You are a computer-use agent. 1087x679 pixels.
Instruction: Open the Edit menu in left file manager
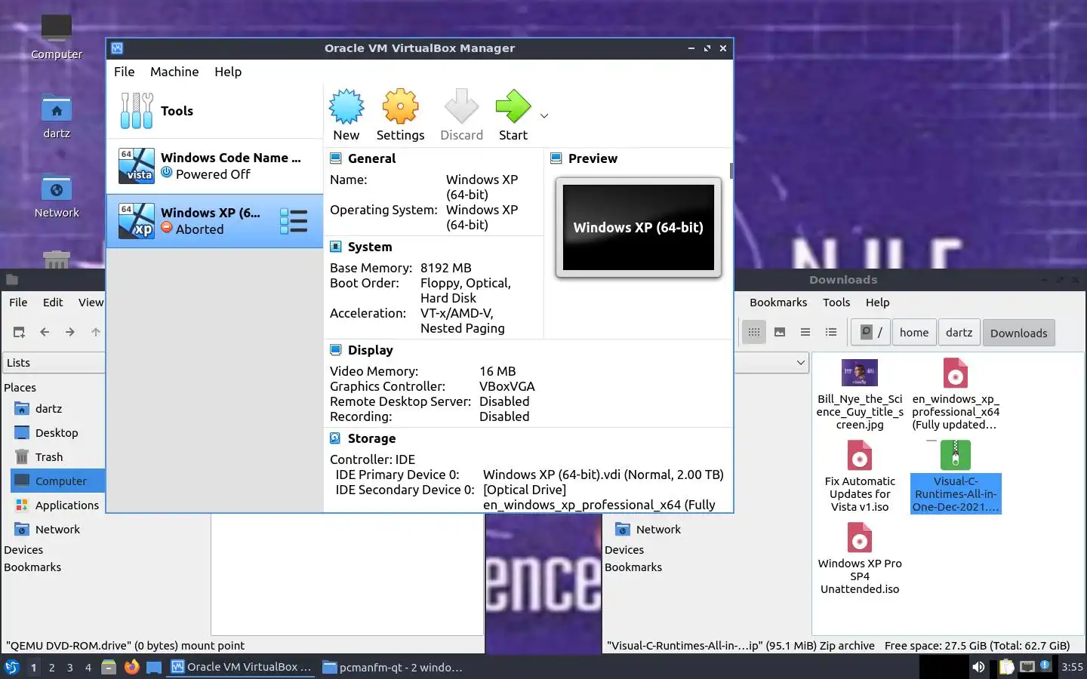(x=53, y=302)
